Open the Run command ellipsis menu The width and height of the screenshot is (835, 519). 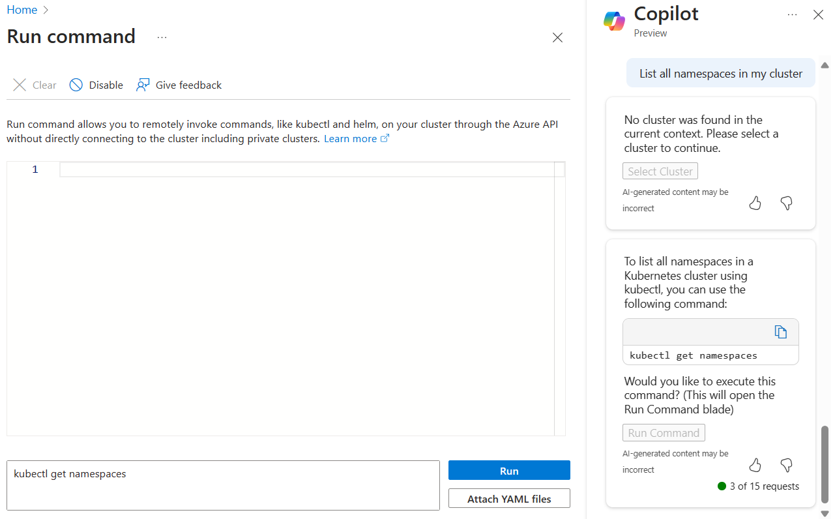tap(162, 37)
